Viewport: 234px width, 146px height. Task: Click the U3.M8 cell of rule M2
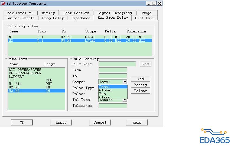click(66, 41)
